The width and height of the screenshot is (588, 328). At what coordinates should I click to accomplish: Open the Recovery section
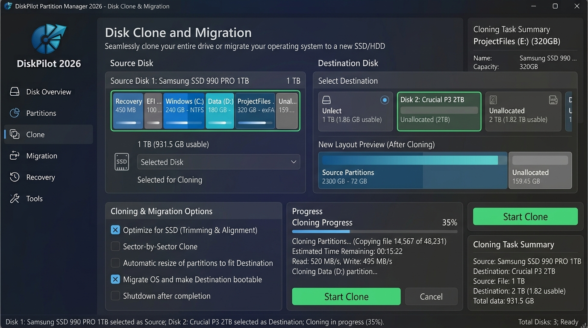tap(48, 177)
